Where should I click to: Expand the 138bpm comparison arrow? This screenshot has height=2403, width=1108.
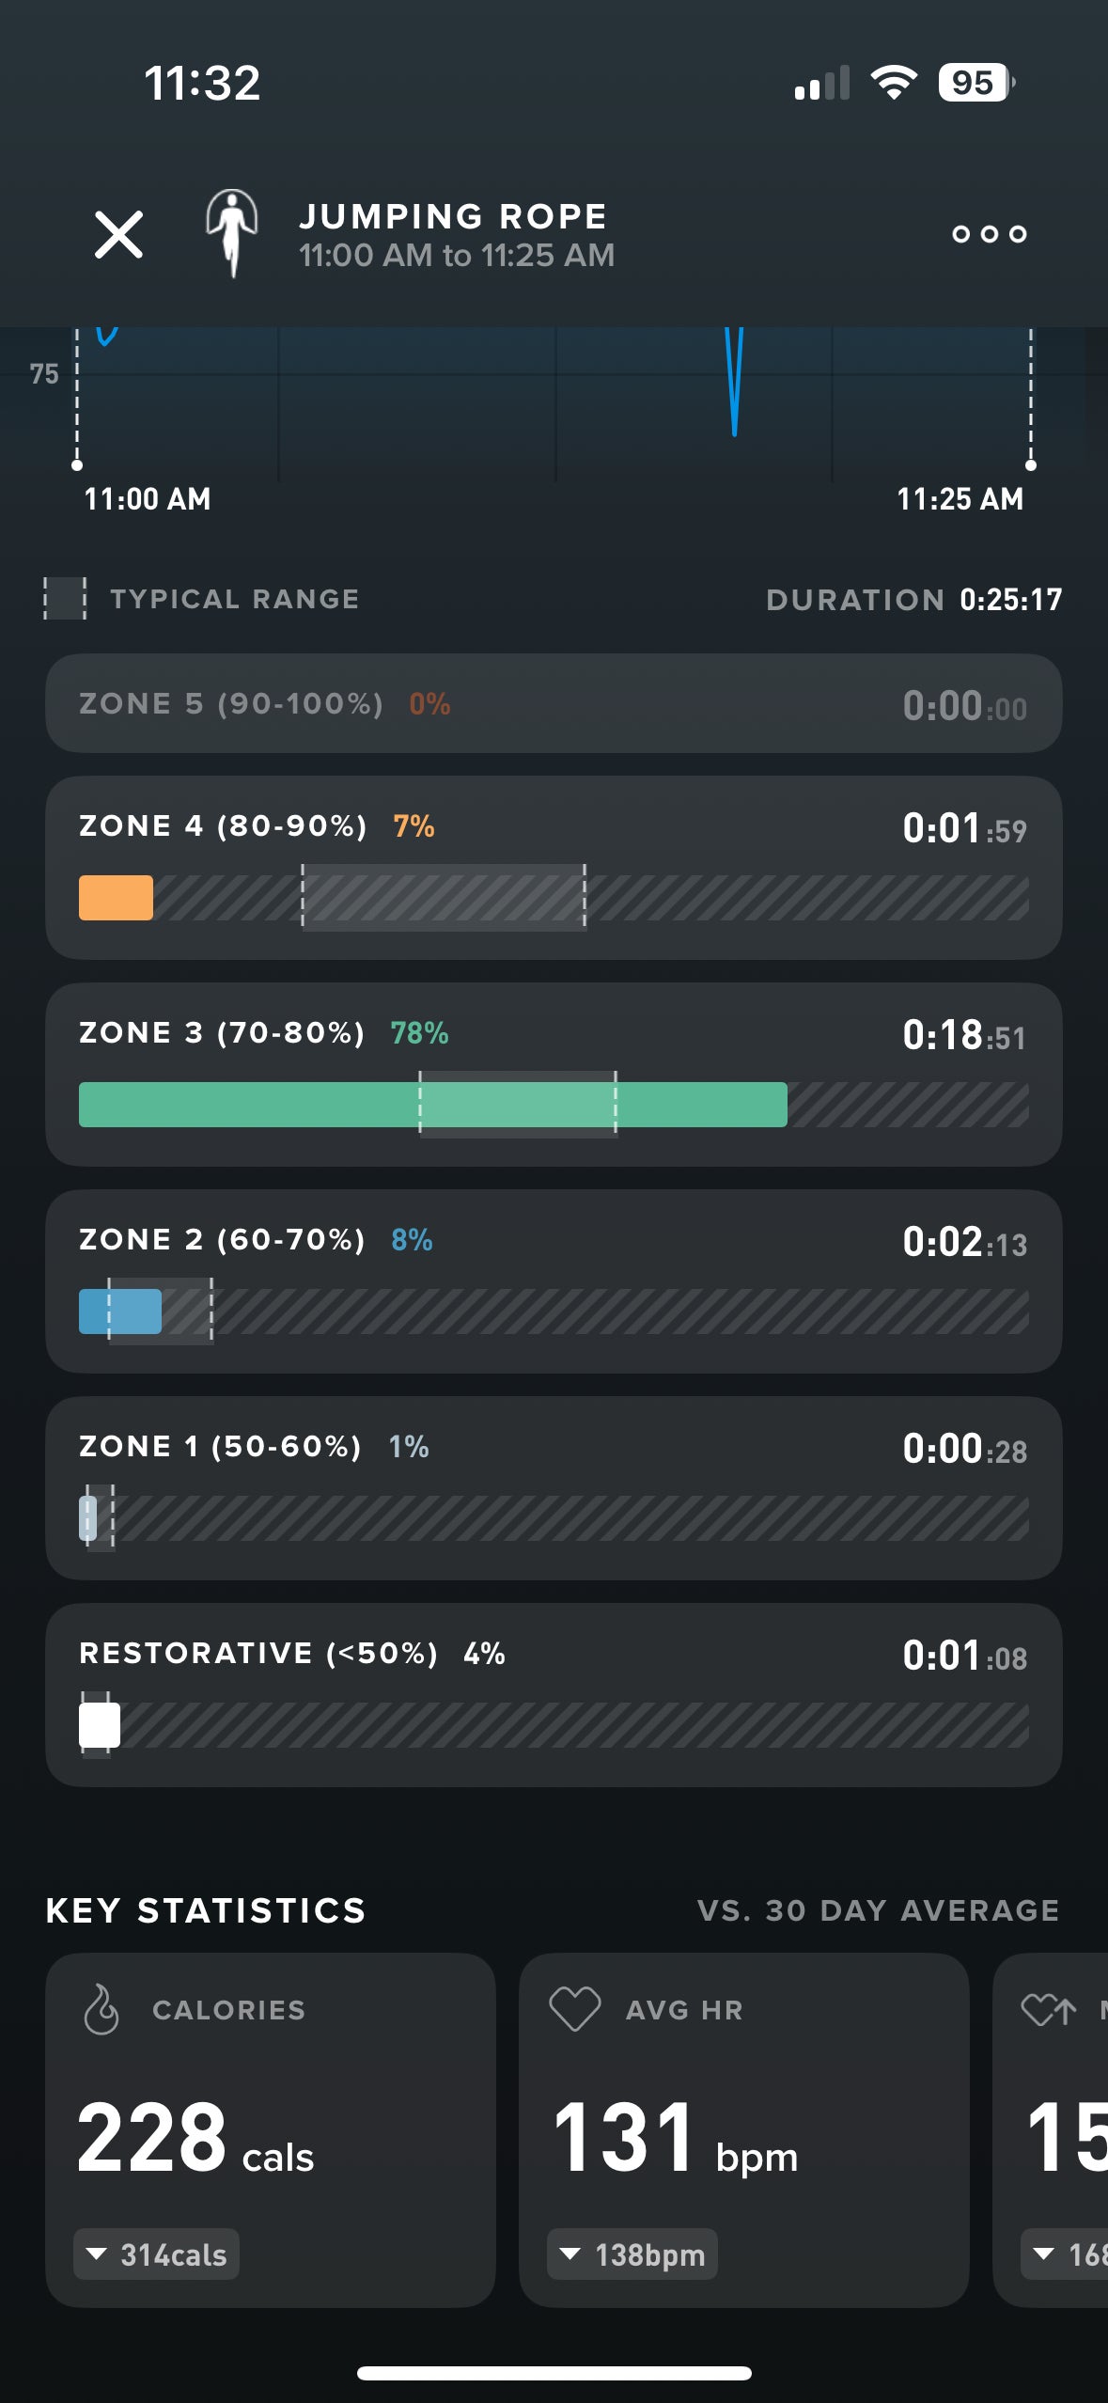pyautogui.click(x=570, y=2254)
